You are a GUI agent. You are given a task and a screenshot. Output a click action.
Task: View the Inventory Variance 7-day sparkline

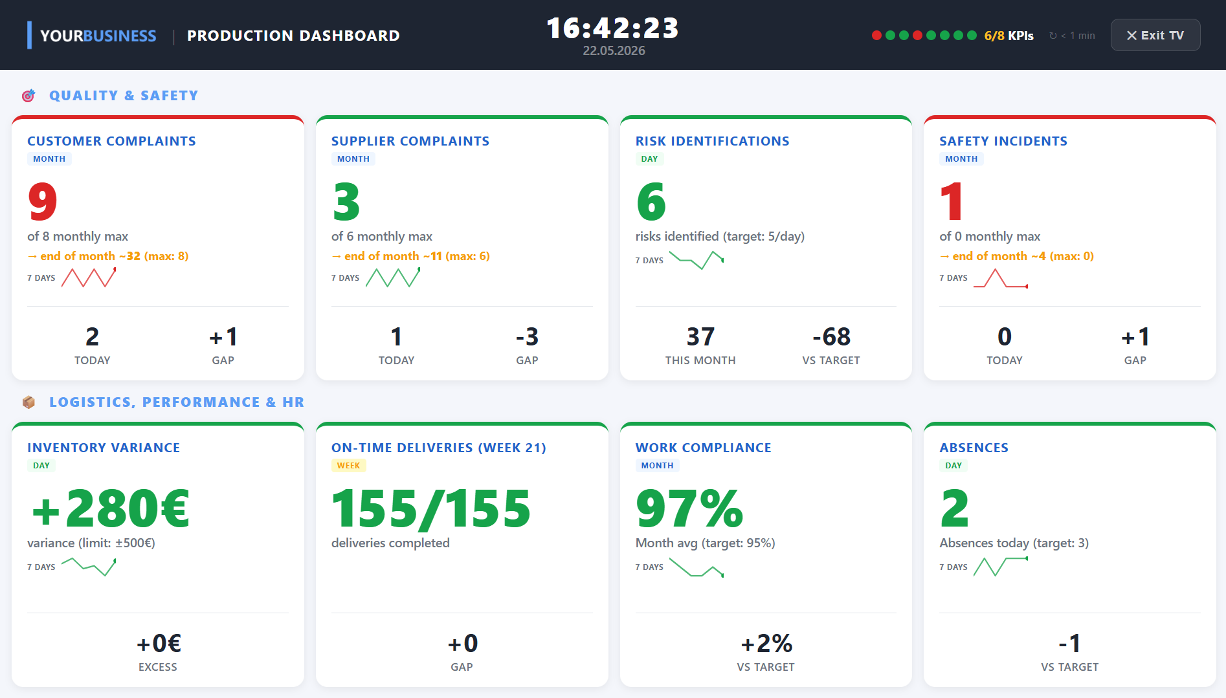tap(89, 567)
